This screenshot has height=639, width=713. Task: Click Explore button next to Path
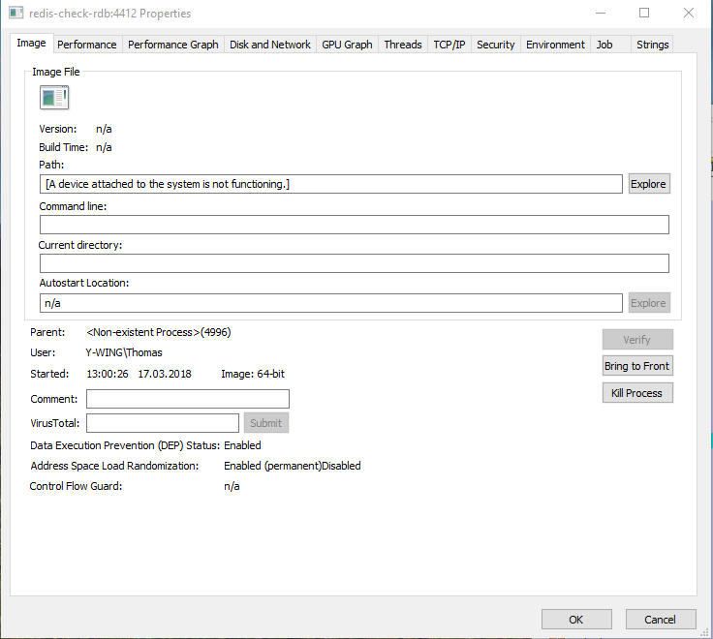click(x=649, y=184)
